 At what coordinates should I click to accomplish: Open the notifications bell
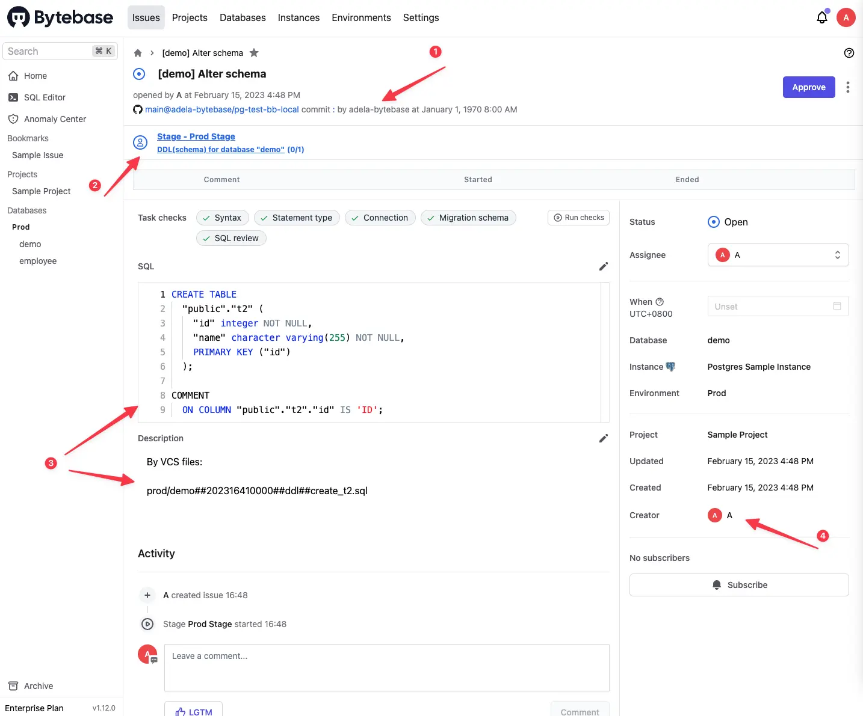tap(822, 17)
